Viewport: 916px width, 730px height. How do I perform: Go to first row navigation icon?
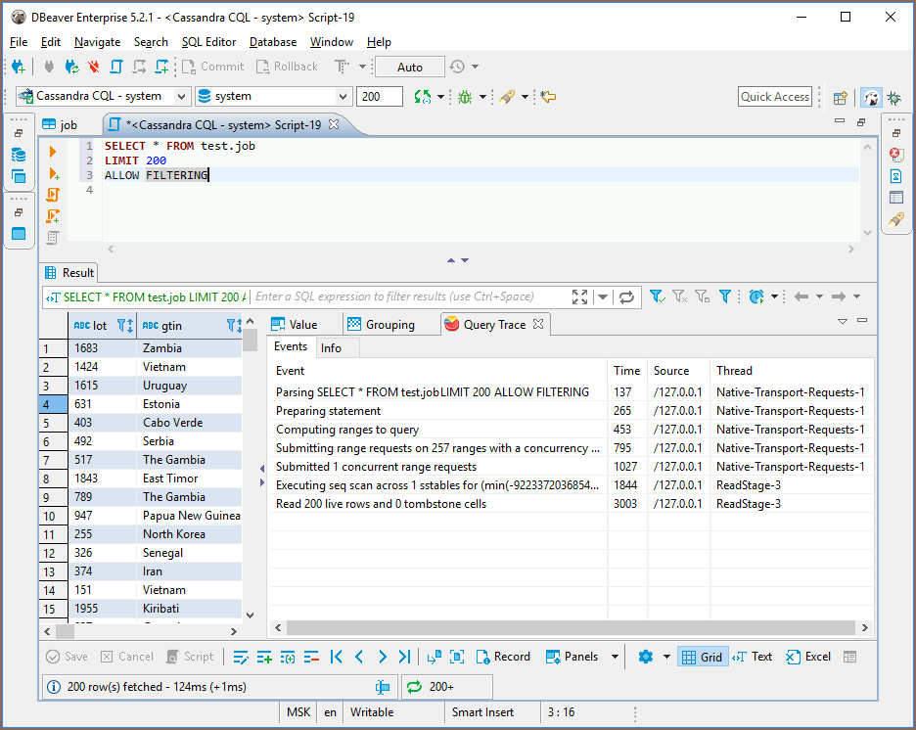tap(337, 657)
